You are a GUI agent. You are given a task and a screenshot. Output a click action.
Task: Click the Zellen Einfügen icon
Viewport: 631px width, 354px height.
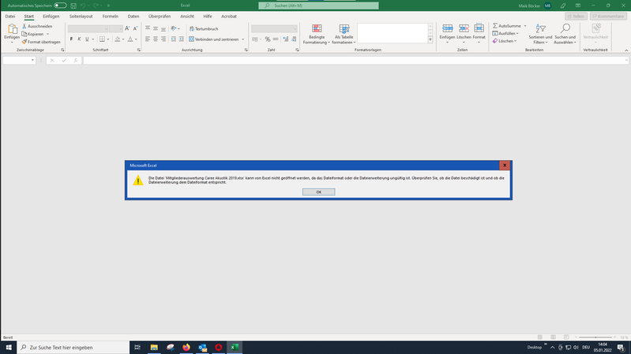(447, 28)
